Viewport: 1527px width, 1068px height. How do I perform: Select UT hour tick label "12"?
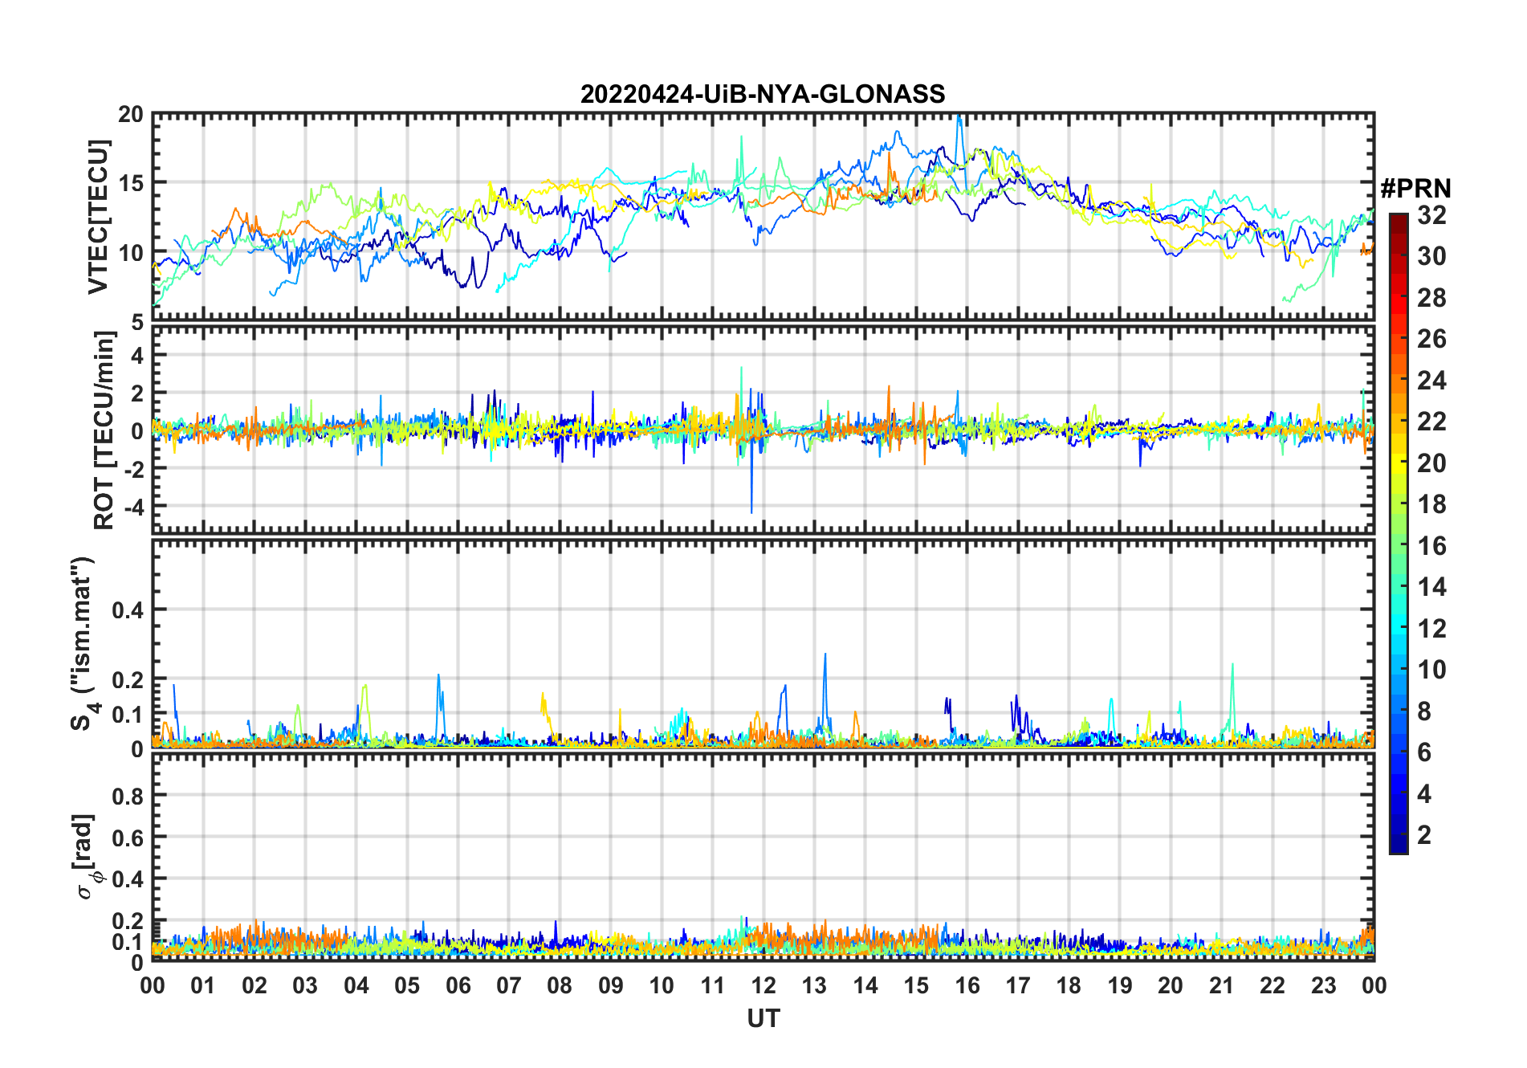pyautogui.click(x=763, y=985)
